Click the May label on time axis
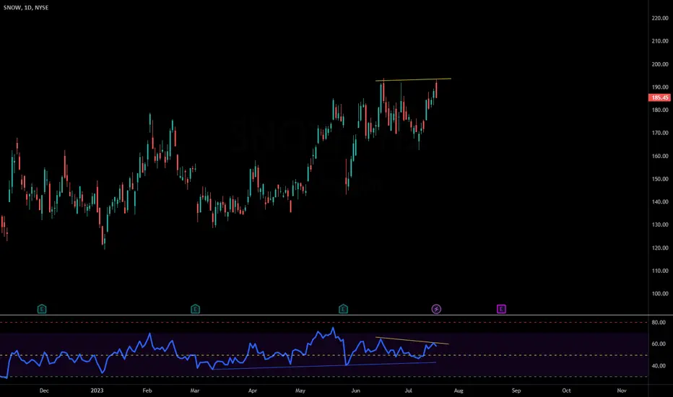Image resolution: width=673 pixels, height=397 pixels. [300, 391]
